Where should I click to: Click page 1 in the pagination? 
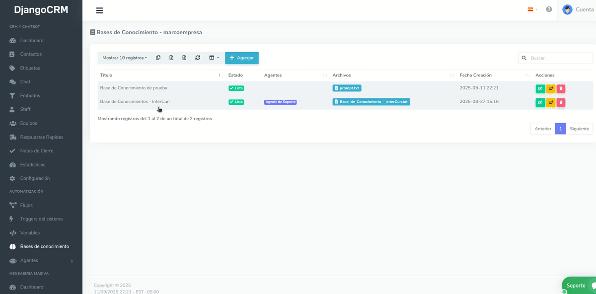point(560,129)
